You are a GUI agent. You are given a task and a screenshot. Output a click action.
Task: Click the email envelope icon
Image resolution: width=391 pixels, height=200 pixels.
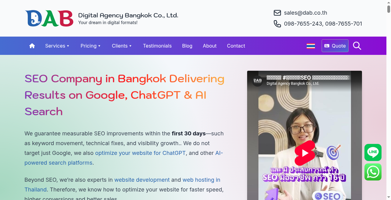[277, 13]
